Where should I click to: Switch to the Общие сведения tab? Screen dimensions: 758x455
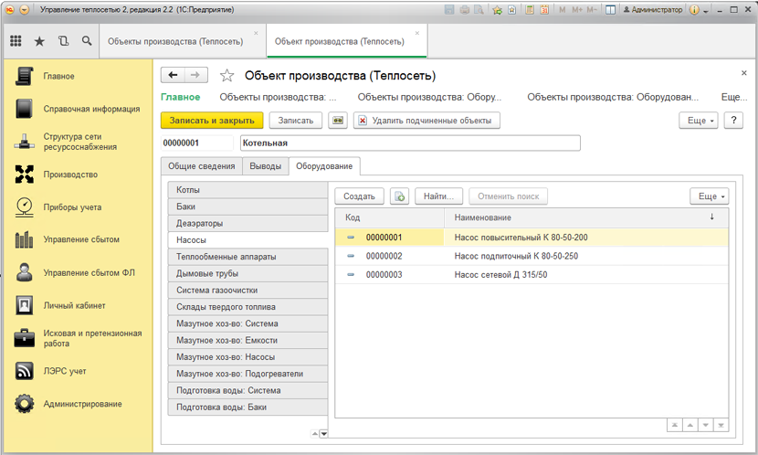[x=201, y=166]
